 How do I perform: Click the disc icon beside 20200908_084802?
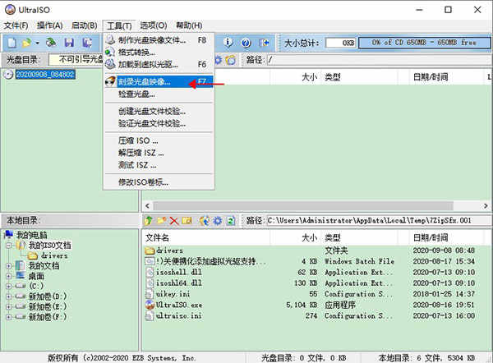point(8,74)
